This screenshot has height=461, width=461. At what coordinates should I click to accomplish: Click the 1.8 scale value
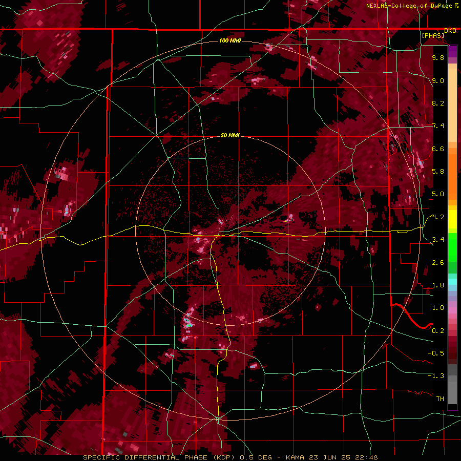pos(438,285)
